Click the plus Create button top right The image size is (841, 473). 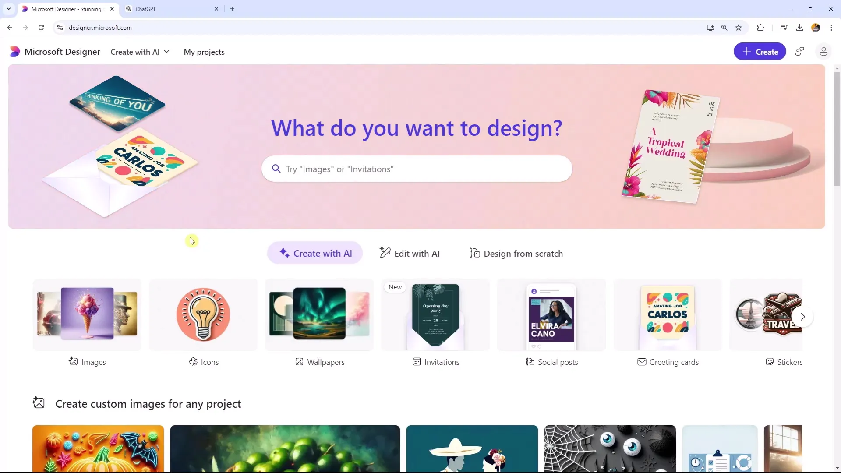[x=760, y=51]
